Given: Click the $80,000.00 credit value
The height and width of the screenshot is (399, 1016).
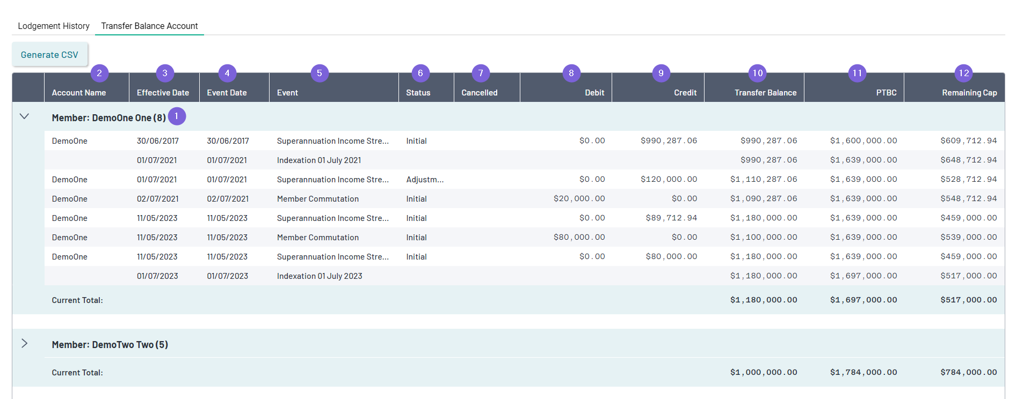Looking at the screenshot, I should [x=671, y=256].
